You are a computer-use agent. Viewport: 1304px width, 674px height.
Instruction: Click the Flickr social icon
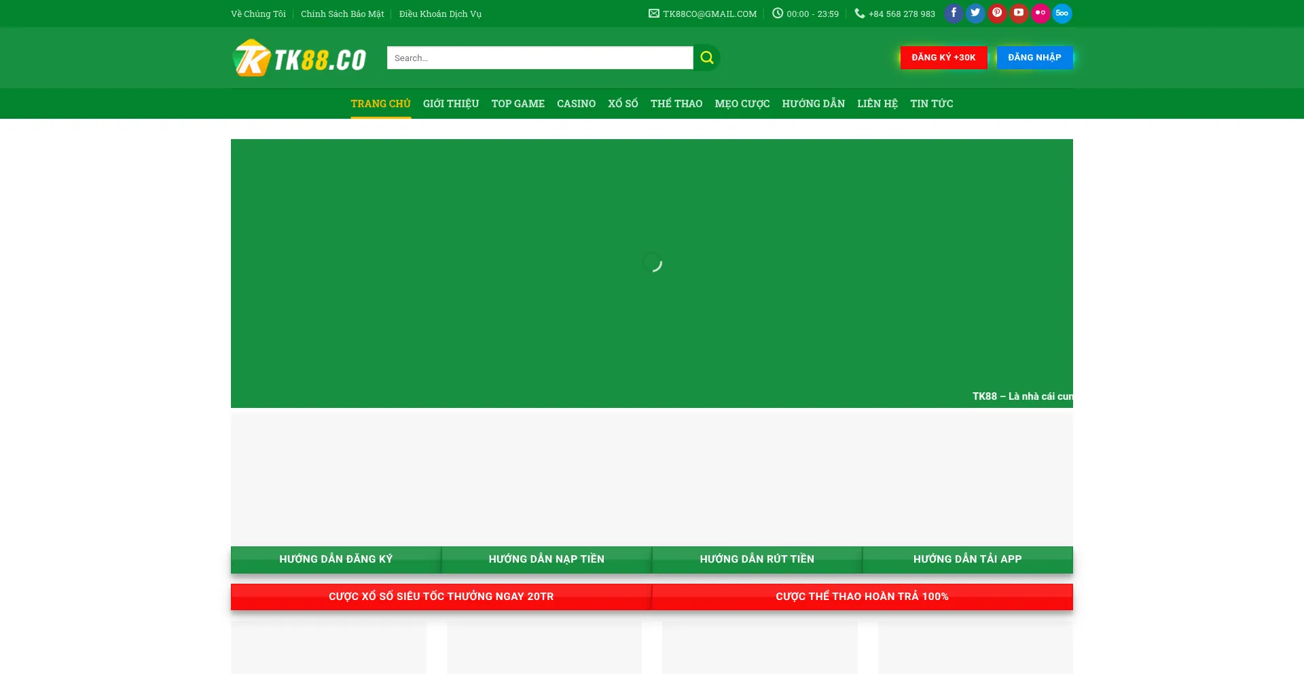1040,14
